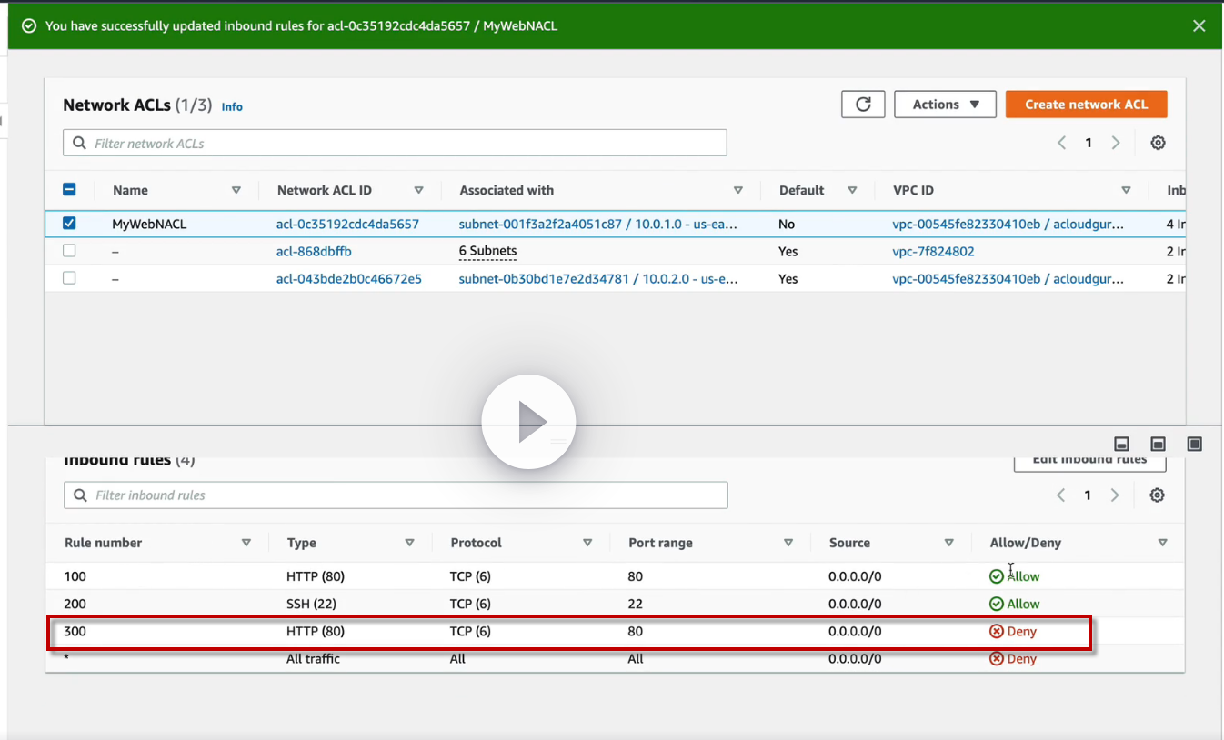Sort by Network ACL ID column arrow
1224x740 pixels.
tap(418, 190)
